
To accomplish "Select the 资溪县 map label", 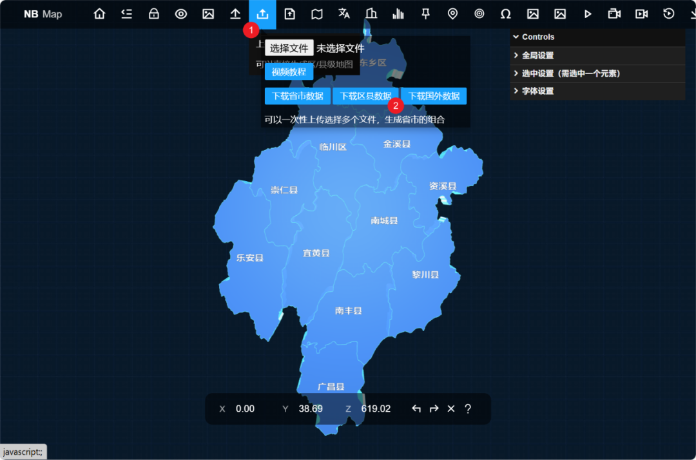I will pyautogui.click(x=443, y=186).
